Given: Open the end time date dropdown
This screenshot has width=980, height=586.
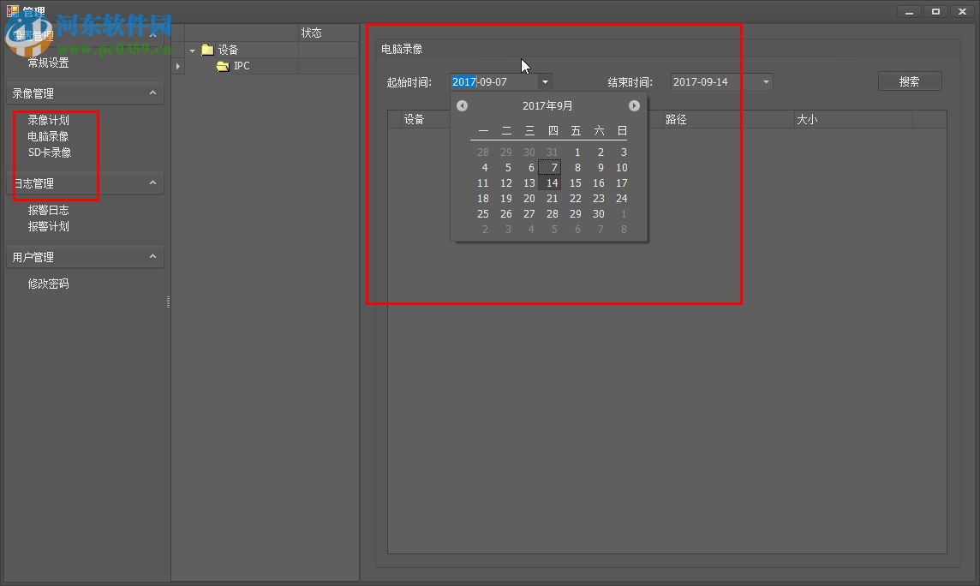Looking at the screenshot, I should (766, 81).
